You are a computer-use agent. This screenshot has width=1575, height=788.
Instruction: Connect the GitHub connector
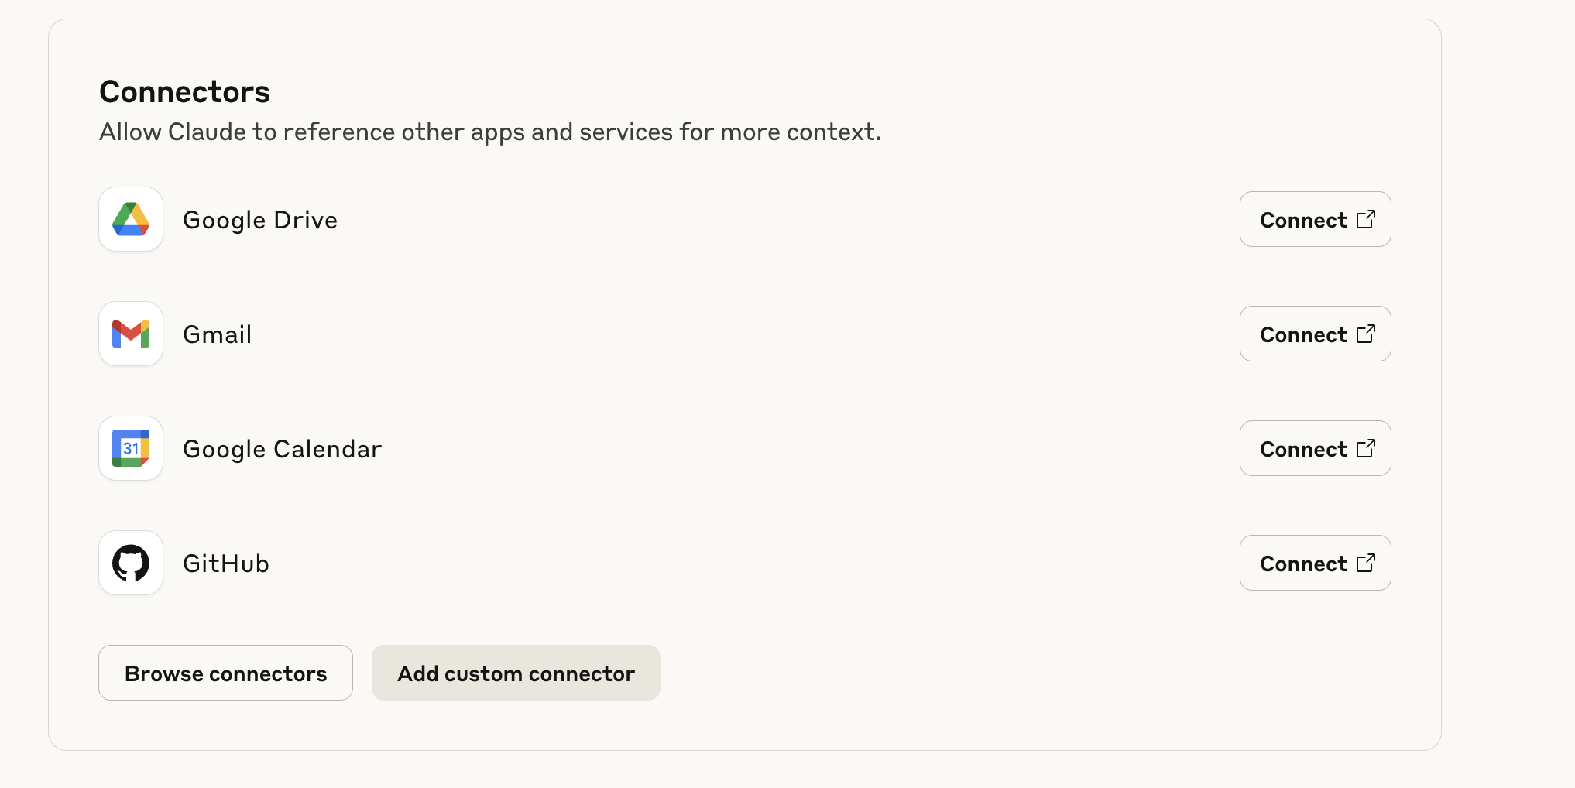pyautogui.click(x=1315, y=563)
